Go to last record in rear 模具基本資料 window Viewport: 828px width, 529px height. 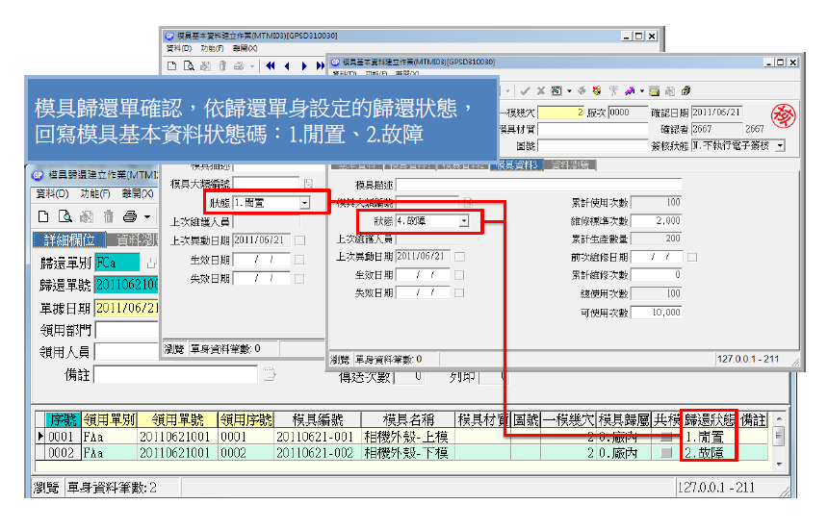tap(321, 66)
